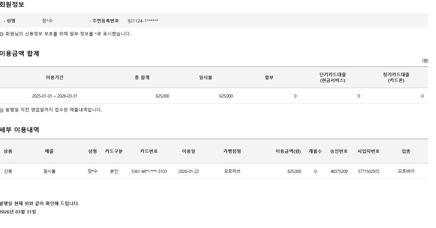
Task: Select the 승인번호 column header
Action: 339,151
